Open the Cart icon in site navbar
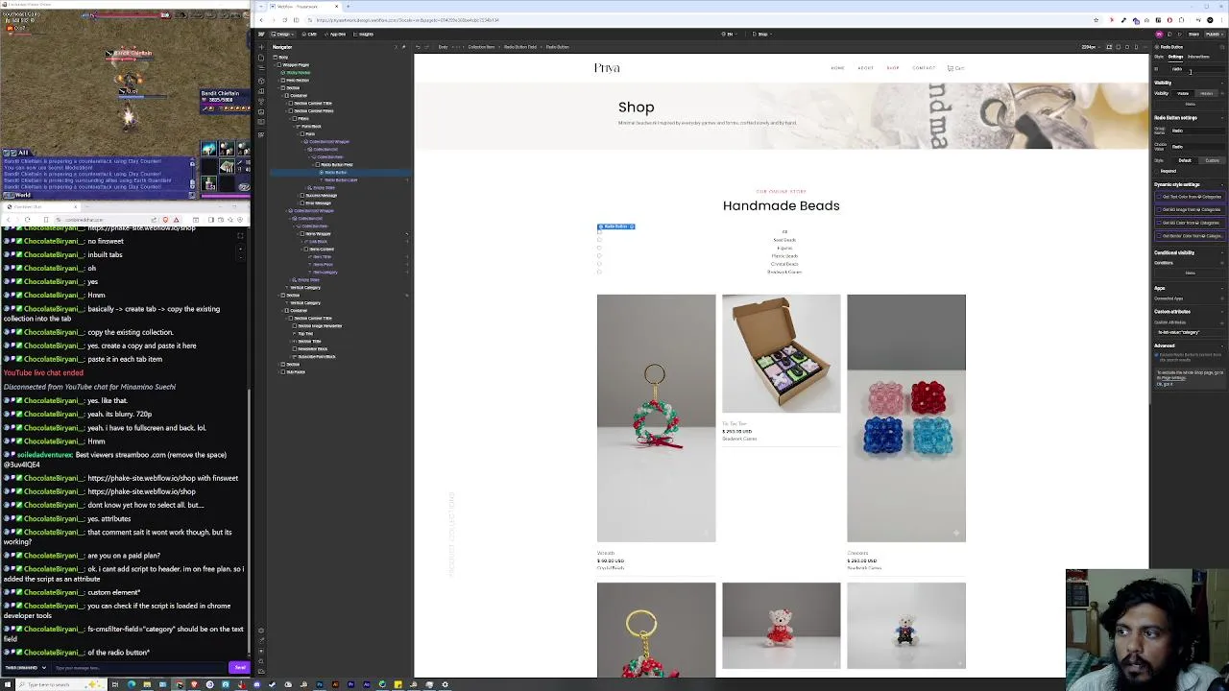 [955, 68]
